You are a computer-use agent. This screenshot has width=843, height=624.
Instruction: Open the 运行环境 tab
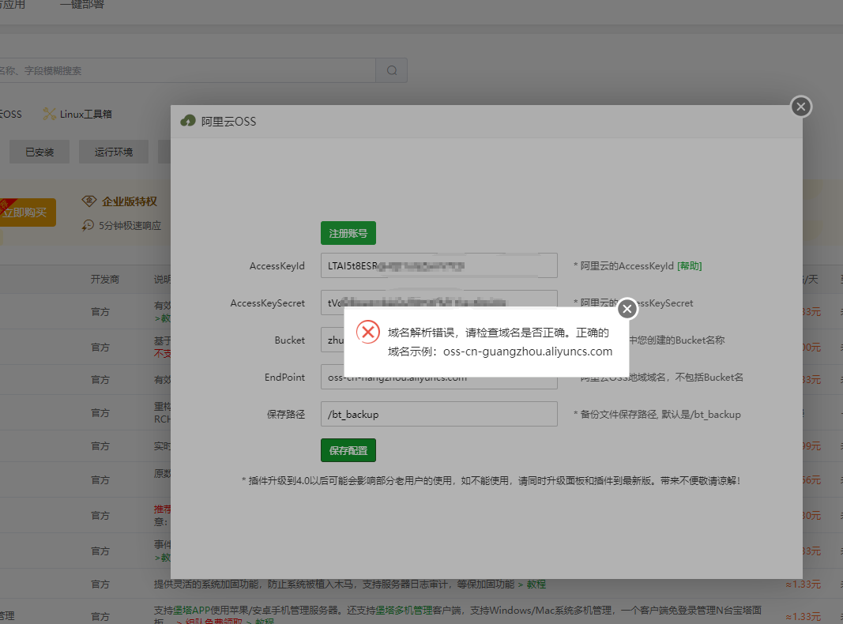tap(114, 152)
